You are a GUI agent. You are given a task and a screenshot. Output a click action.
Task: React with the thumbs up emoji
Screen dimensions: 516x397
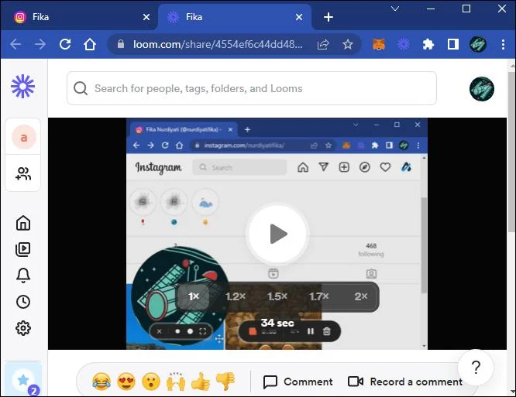[x=201, y=382]
